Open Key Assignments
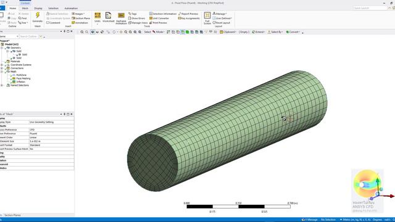The height and width of the screenshot is (222, 395). 189,18
